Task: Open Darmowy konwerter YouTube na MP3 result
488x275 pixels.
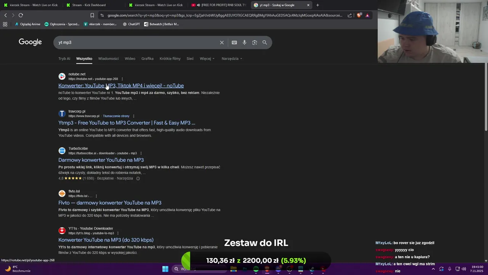Action: coord(101,160)
